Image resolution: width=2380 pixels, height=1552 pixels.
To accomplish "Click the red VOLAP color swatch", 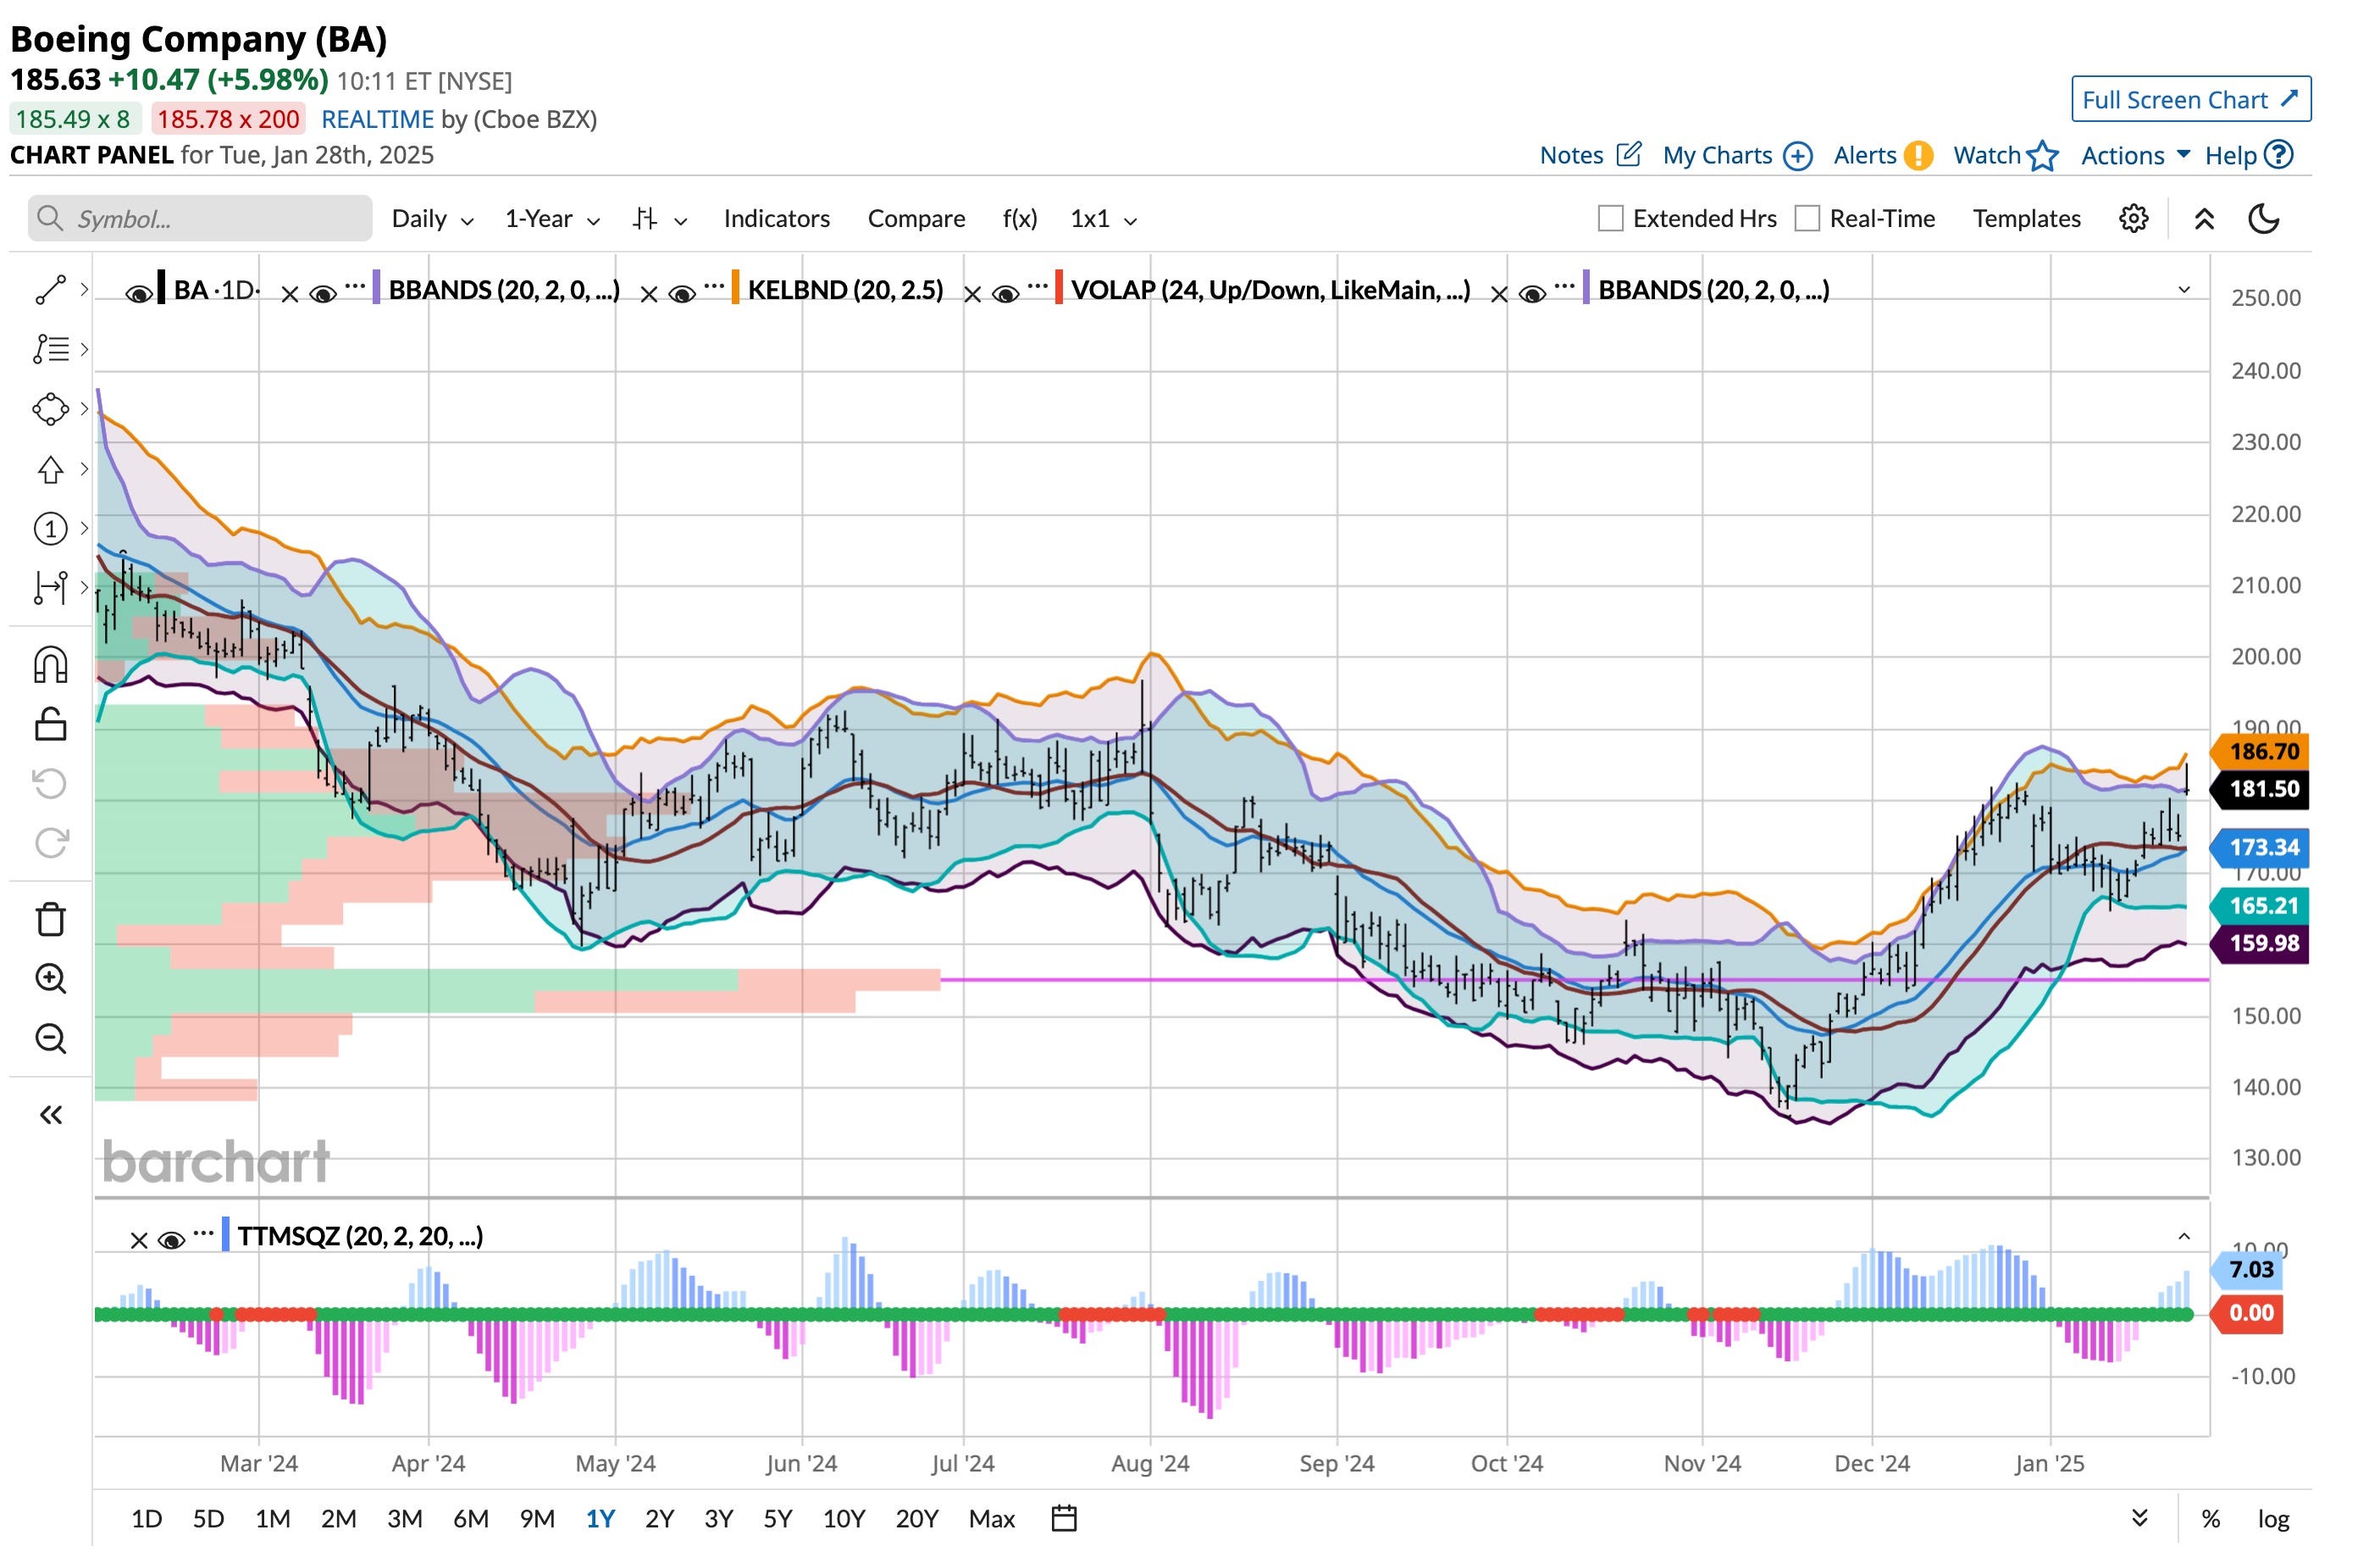I will click(x=1058, y=288).
